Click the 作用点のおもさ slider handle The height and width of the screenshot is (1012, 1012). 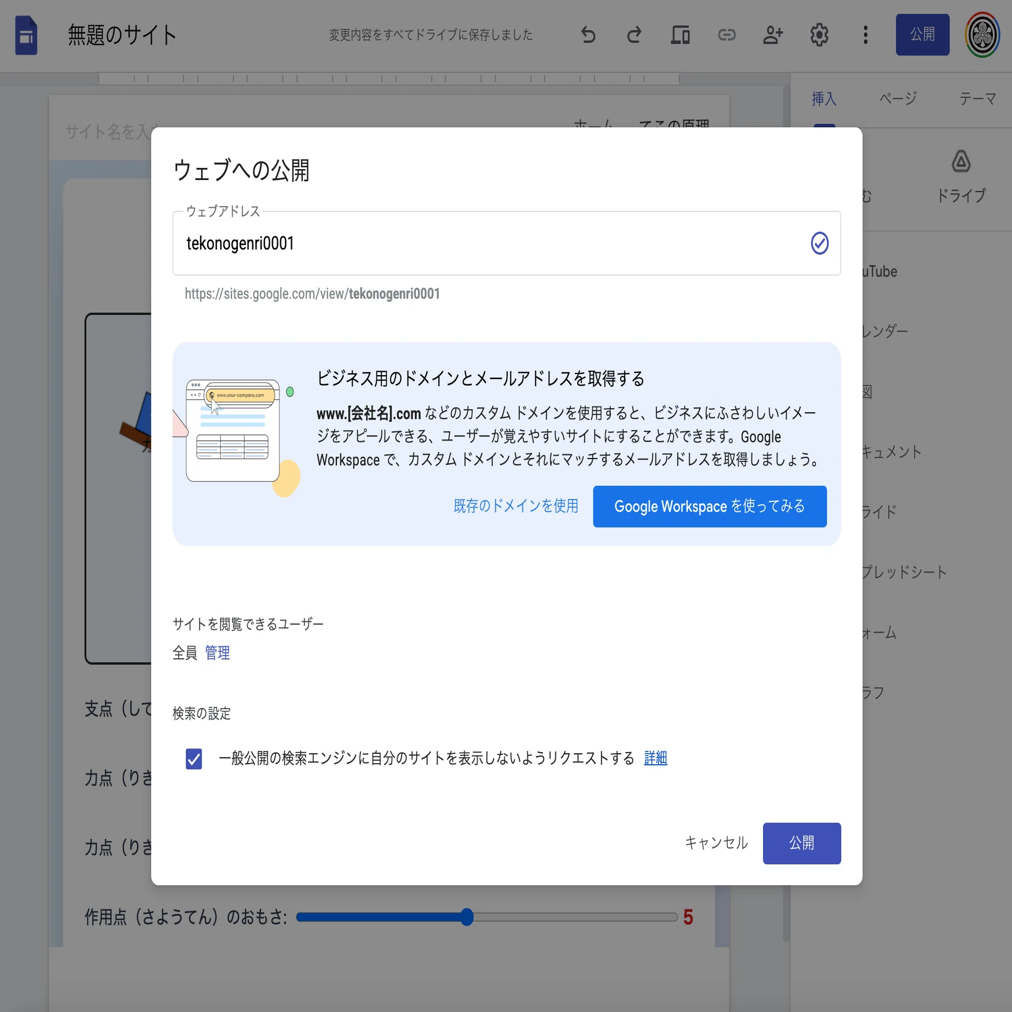click(467, 917)
